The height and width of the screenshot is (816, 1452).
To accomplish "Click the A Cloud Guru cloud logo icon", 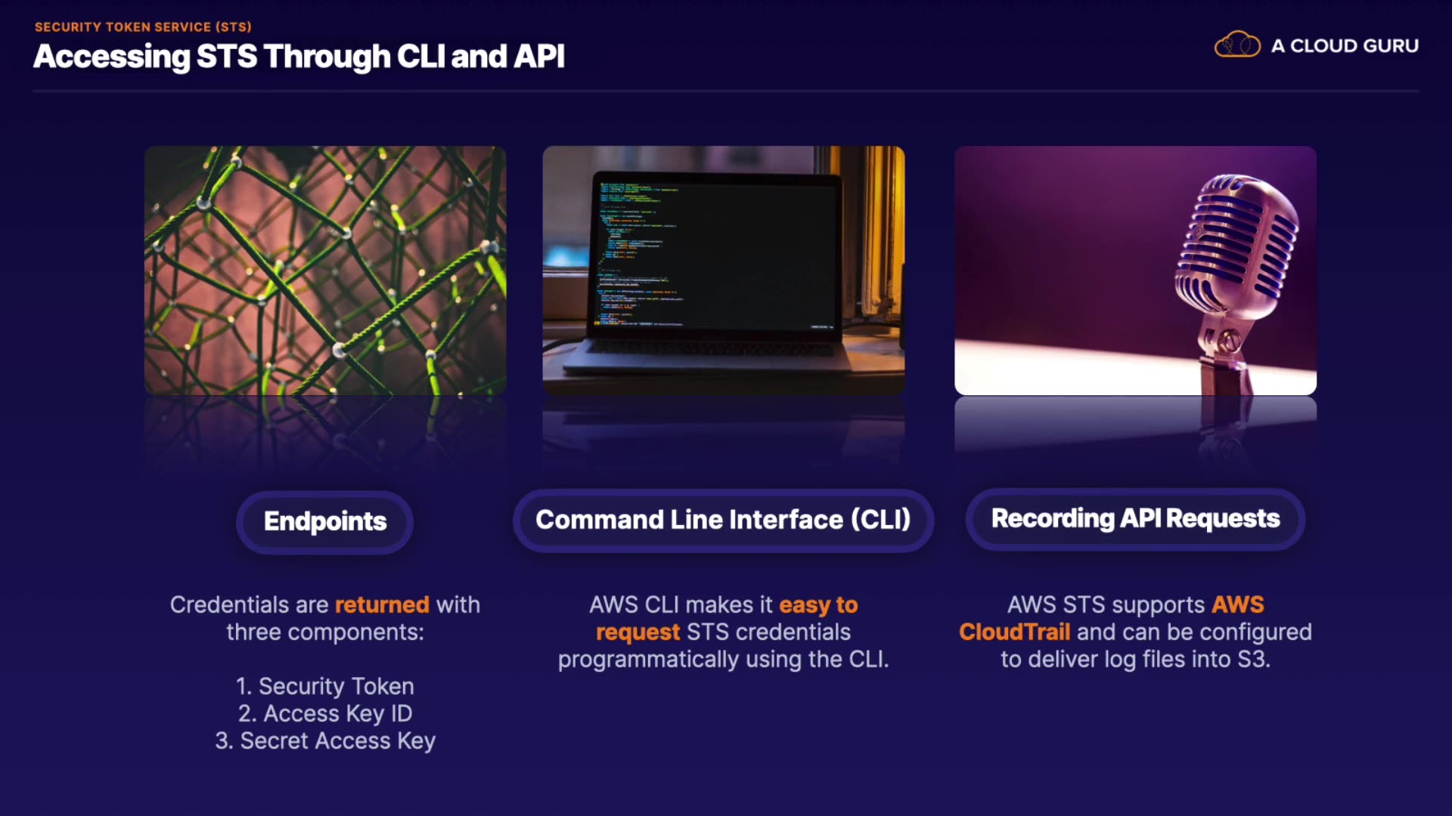I will pos(1236,45).
